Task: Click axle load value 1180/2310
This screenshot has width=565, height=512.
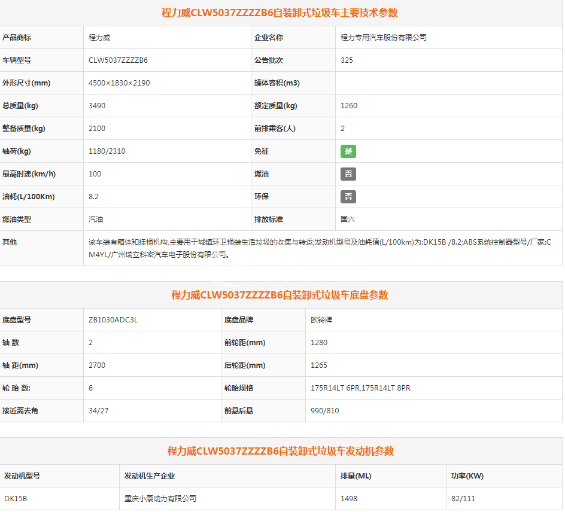Action: coord(107,151)
